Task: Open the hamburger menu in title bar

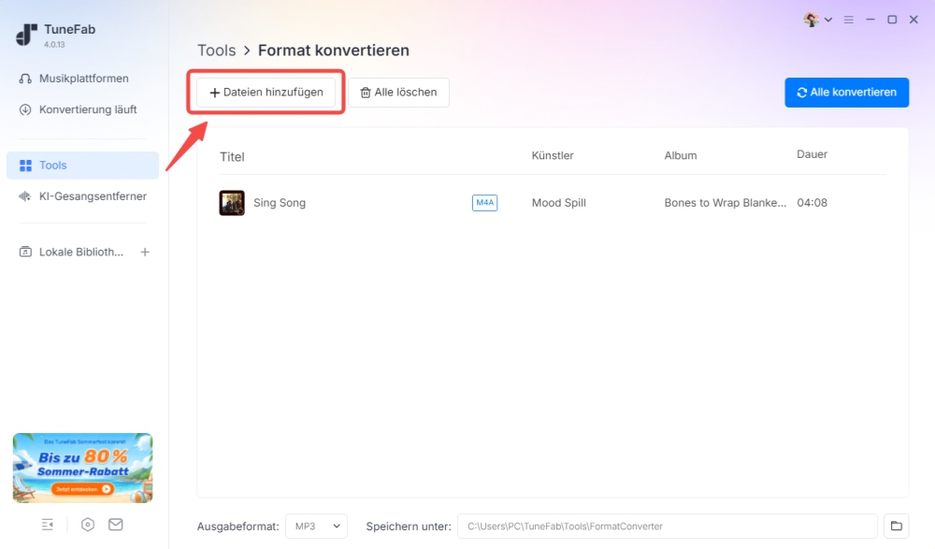Action: pos(849,20)
